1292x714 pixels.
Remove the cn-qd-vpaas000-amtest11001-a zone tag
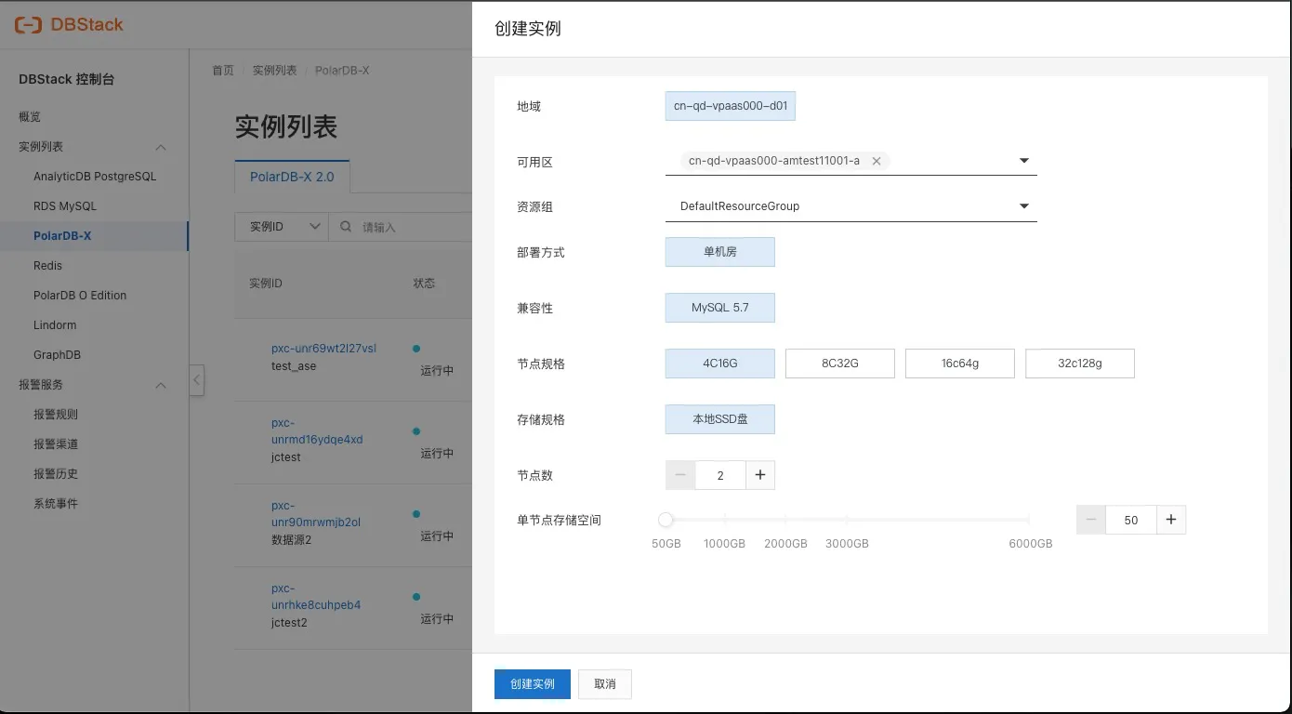click(876, 161)
